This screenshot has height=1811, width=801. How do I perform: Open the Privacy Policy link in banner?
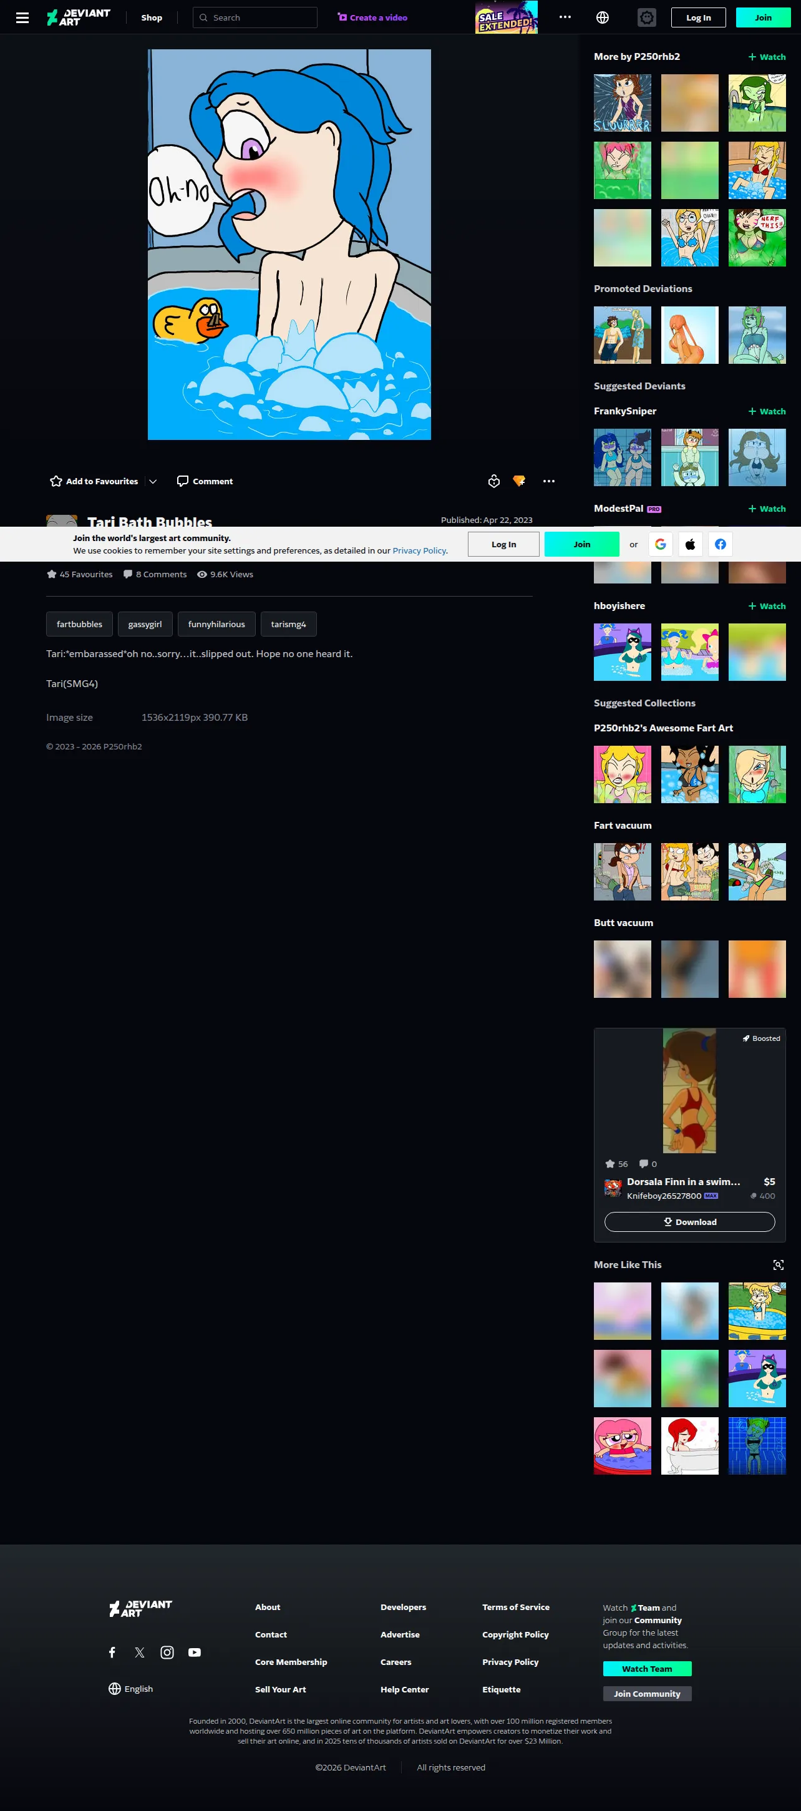419,550
